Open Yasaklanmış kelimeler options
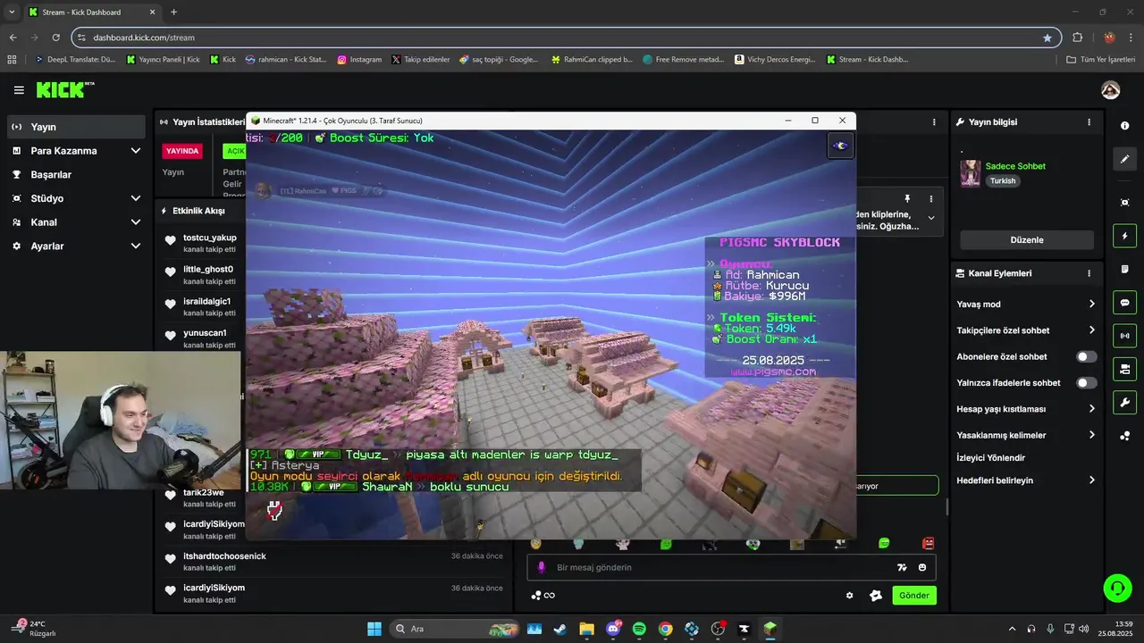Image resolution: width=1144 pixels, height=643 pixels. pos(1026,435)
